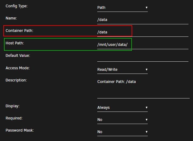Focus the Container Path text field
Screen dimensions: 193x141
(x=143, y=32)
